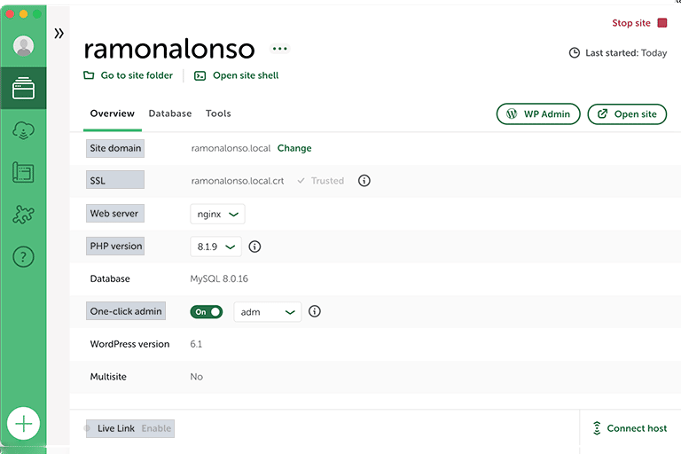The height and width of the screenshot is (454, 681).
Task: Click the WP Admin button
Action: (x=538, y=113)
